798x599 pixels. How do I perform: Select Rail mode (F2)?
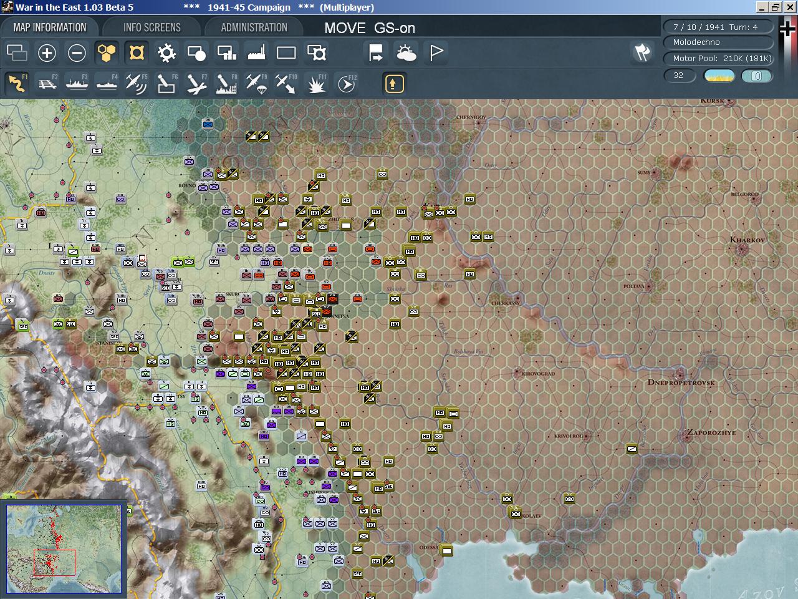click(x=47, y=84)
